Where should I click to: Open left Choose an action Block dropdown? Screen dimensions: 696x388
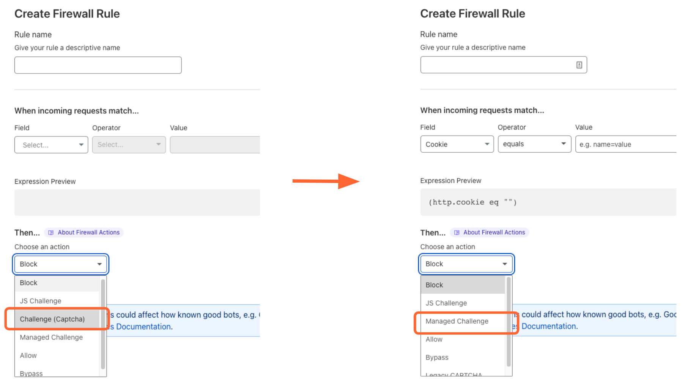61,264
